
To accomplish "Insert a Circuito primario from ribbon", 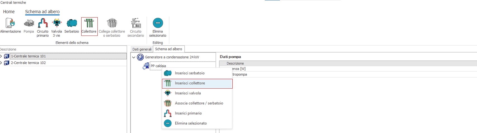I will pos(43,23).
